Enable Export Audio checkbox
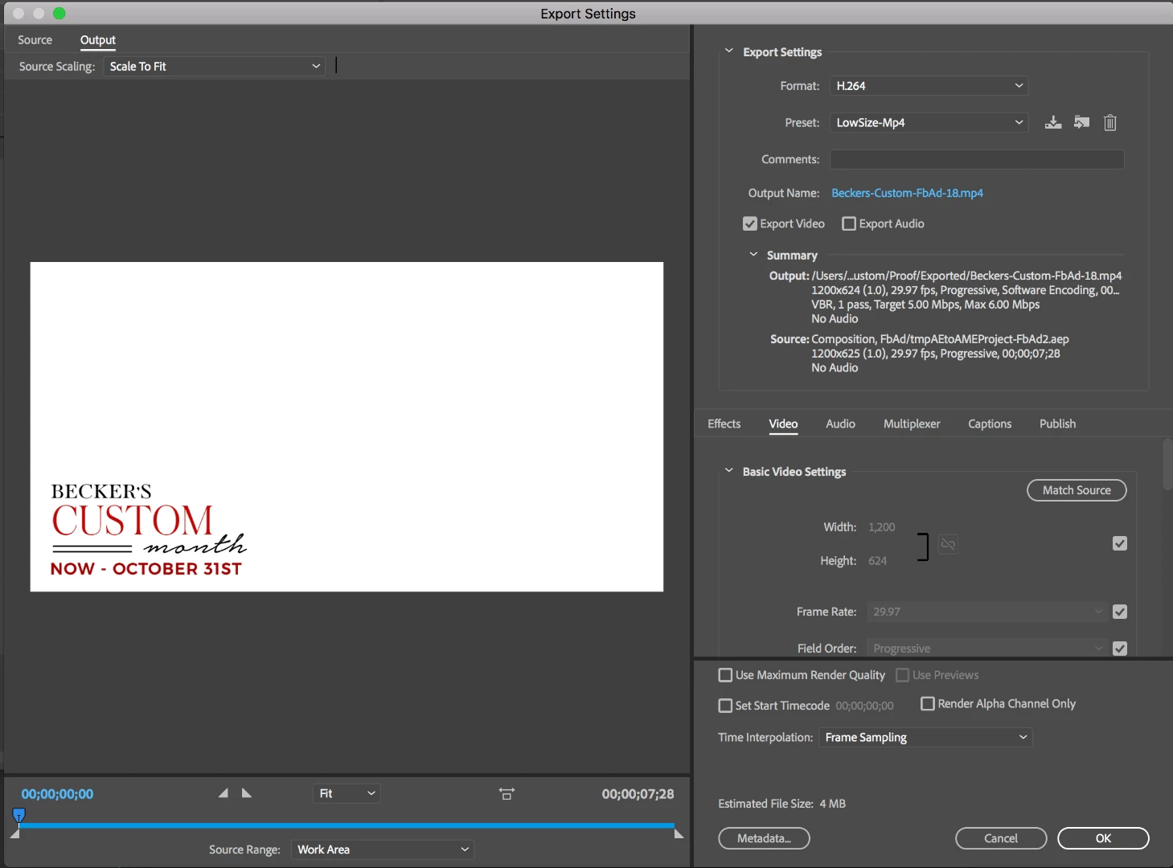1173x868 pixels. pyautogui.click(x=849, y=223)
